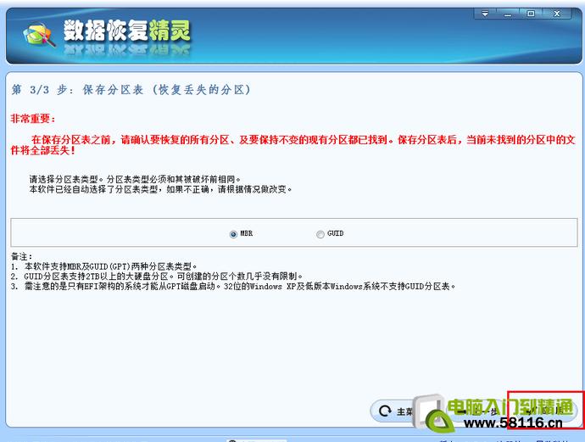Minimize the 数据恢复精灵 window

(507, 14)
